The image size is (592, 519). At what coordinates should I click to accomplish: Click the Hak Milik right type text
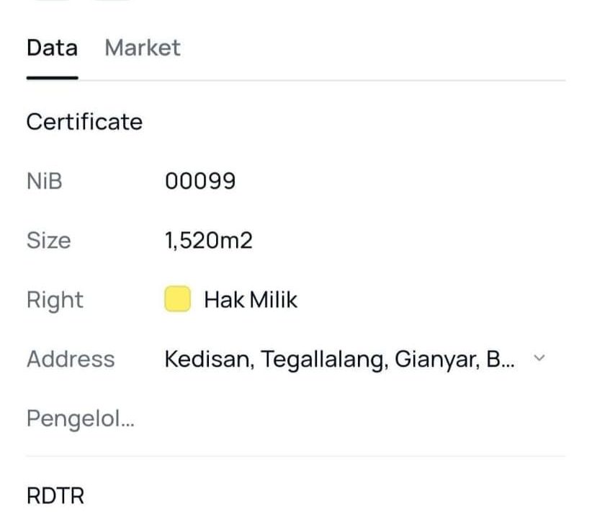point(250,299)
